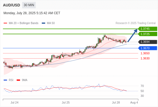The image size is (158, 107).
Task: Toggle the MA 50 legend entry
Action: point(48,23)
